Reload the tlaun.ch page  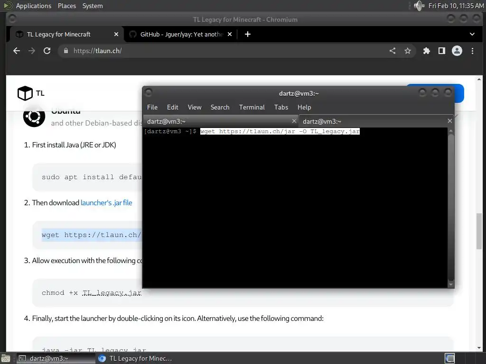pyautogui.click(x=47, y=51)
